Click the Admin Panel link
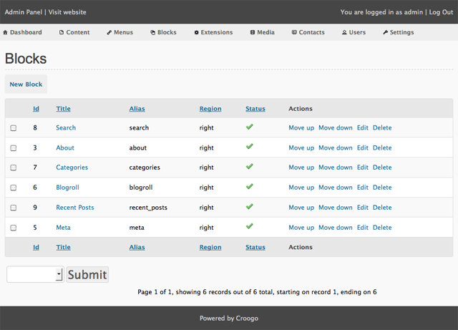458x330 pixels. click(x=24, y=12)
